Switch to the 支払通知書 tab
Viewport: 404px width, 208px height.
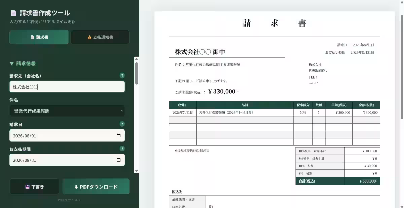point(100,37)
